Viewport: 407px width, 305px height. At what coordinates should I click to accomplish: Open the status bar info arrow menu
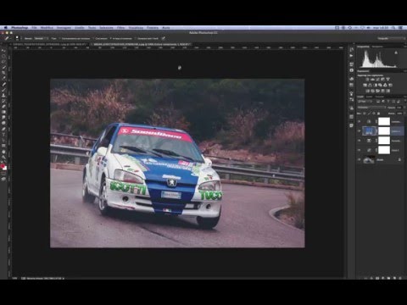[64, 279]
